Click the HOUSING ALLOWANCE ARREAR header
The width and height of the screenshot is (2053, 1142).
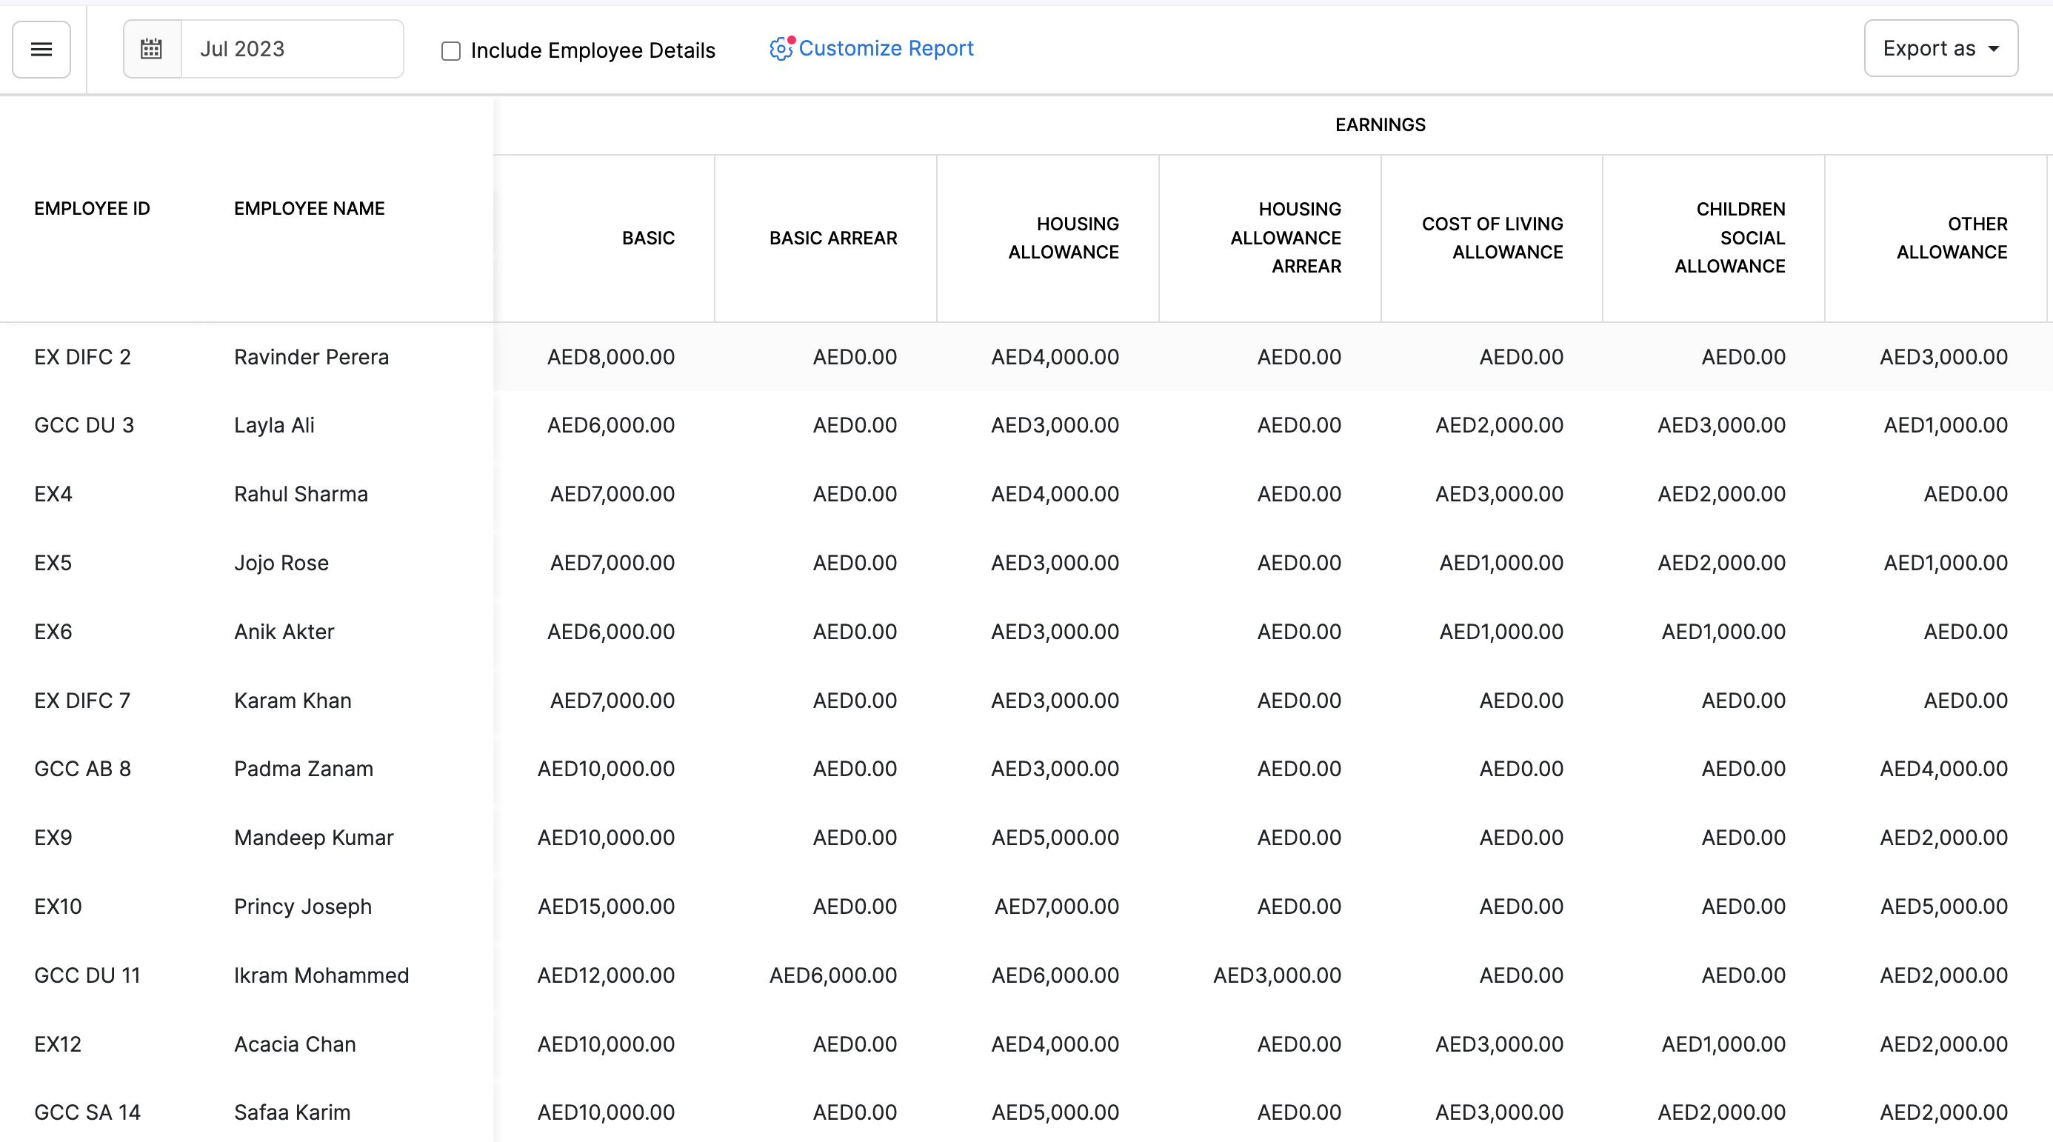click(x=1286, y=238)
